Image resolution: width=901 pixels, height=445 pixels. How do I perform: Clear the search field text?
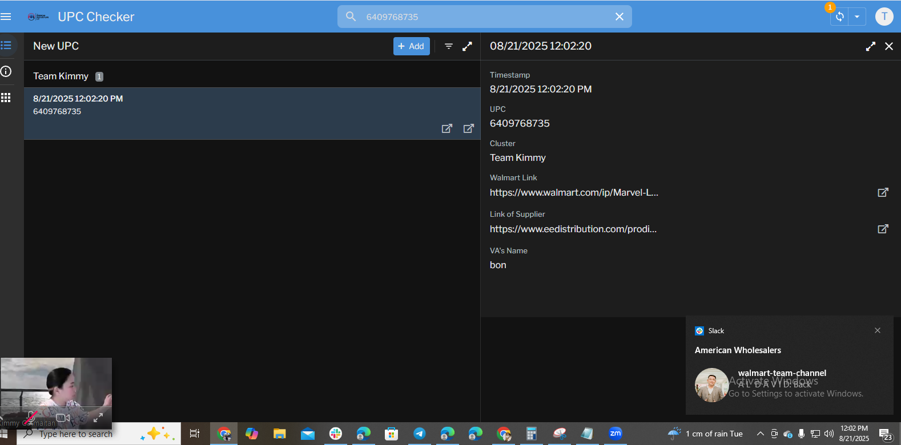click(620, 17)
